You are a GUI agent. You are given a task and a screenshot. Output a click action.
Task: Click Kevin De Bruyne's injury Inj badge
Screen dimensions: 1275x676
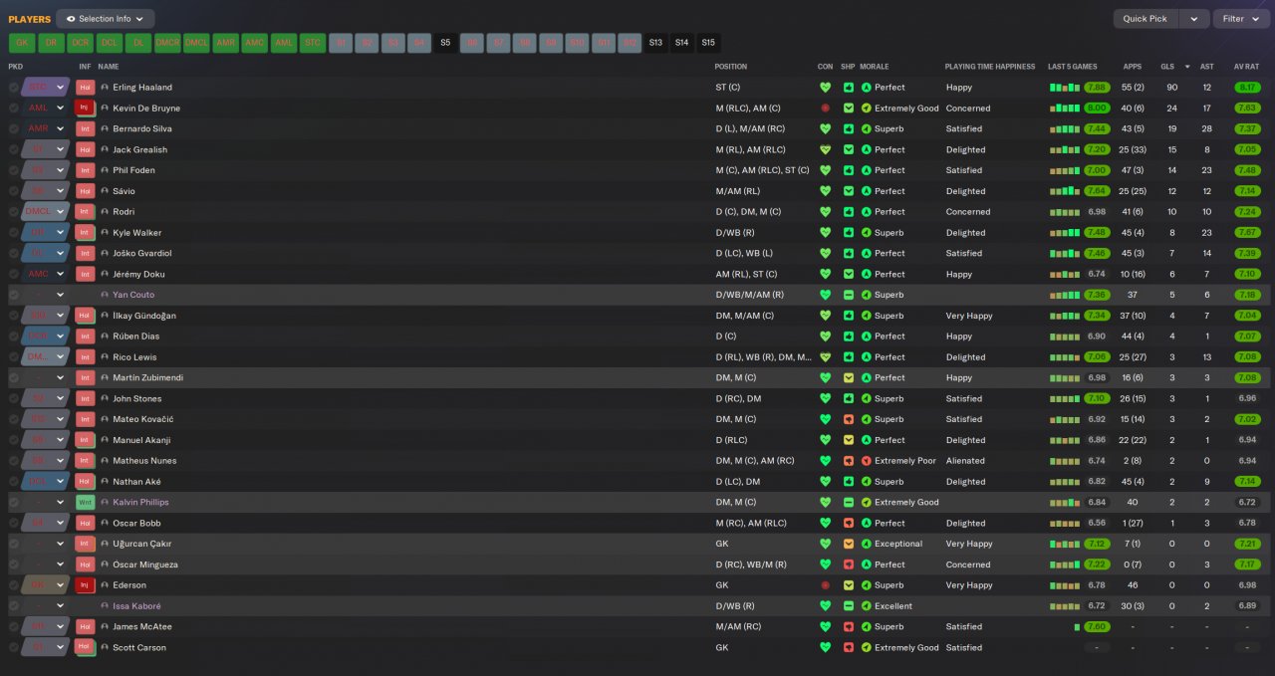pyautogui.click(x=86, y=108)
